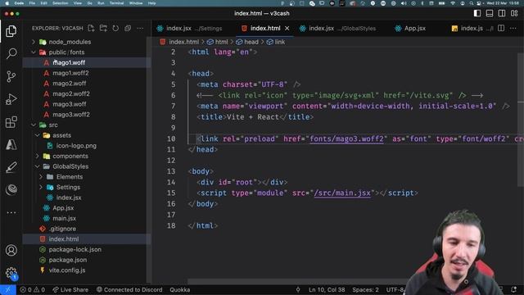Open notifications bell in status bar
The height and width of the screenshot is (295, 524).
click(x=513, y=289)
